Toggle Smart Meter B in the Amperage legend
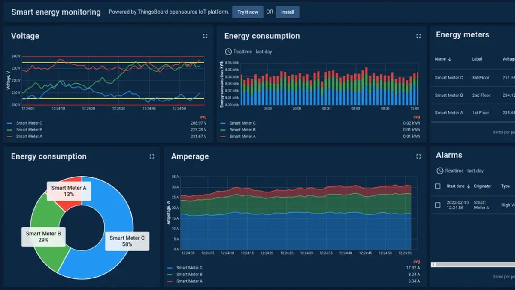This screenshot has width=515, height=290. 189,274
